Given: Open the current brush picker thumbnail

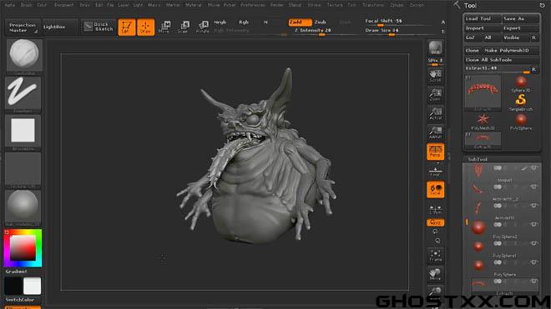Looking at the screenshot, I should [24, 56].
